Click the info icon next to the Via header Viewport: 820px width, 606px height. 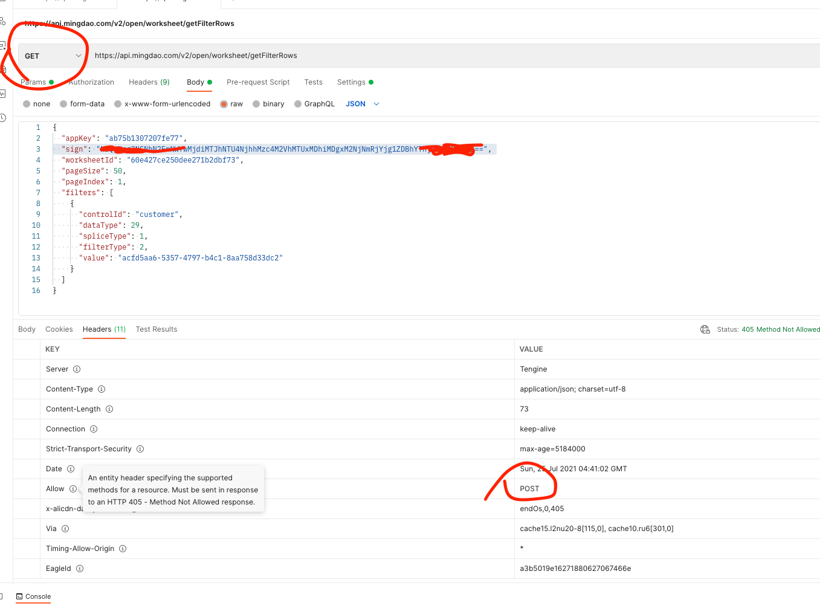click(64, 528)
